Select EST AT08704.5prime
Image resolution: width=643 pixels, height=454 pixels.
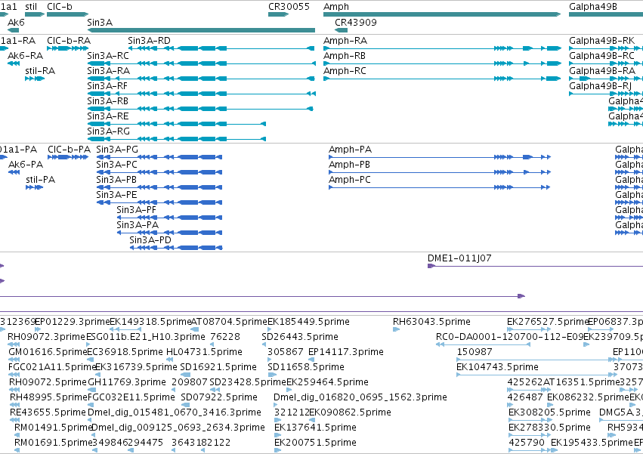click(229, 322)
